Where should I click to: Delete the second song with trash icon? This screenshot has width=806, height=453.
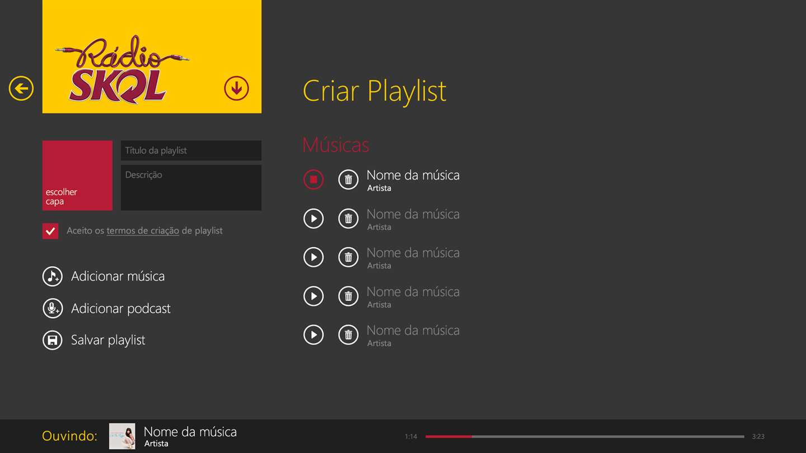(x=348, y=219)
